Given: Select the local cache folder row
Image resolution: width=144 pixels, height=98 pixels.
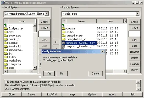Looking at the screenshot, I should pos(19,43).
